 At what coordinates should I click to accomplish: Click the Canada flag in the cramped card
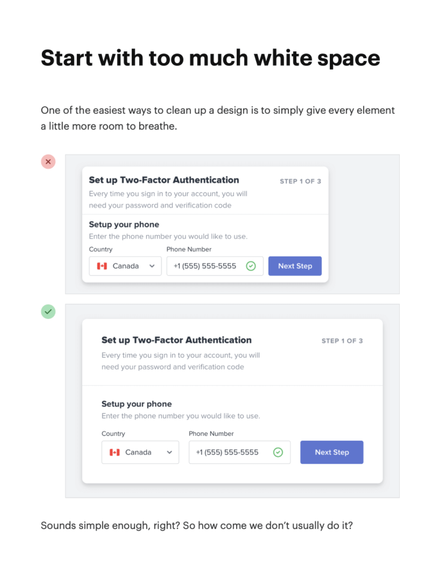coord(102,266)
